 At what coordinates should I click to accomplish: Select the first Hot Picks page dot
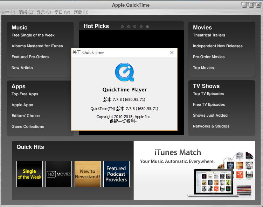(122, 27)
